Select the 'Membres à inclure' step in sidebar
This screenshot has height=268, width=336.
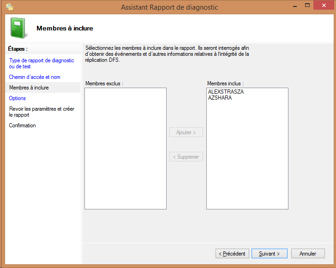(29, 88)
